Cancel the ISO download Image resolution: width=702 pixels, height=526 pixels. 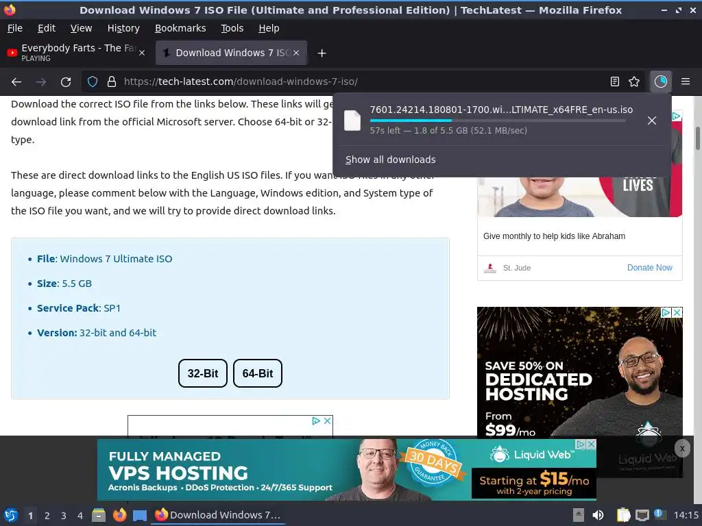[x=652, y=121]
